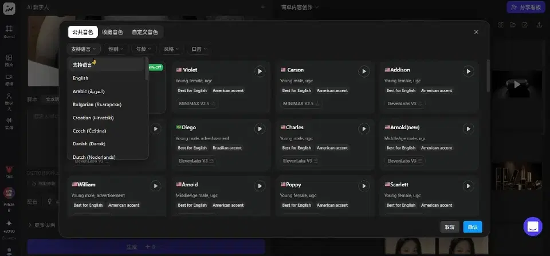
Task: Open the Pricing icon in sidebar
Action: point(9,198)
